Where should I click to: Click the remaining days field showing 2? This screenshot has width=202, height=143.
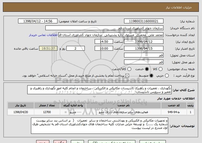(76, 49)
